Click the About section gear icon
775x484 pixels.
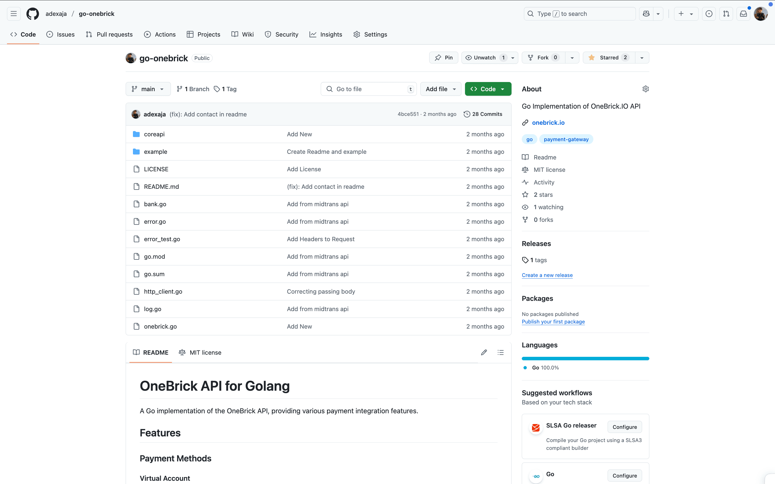pyautogui.click(x=645, y=89)
